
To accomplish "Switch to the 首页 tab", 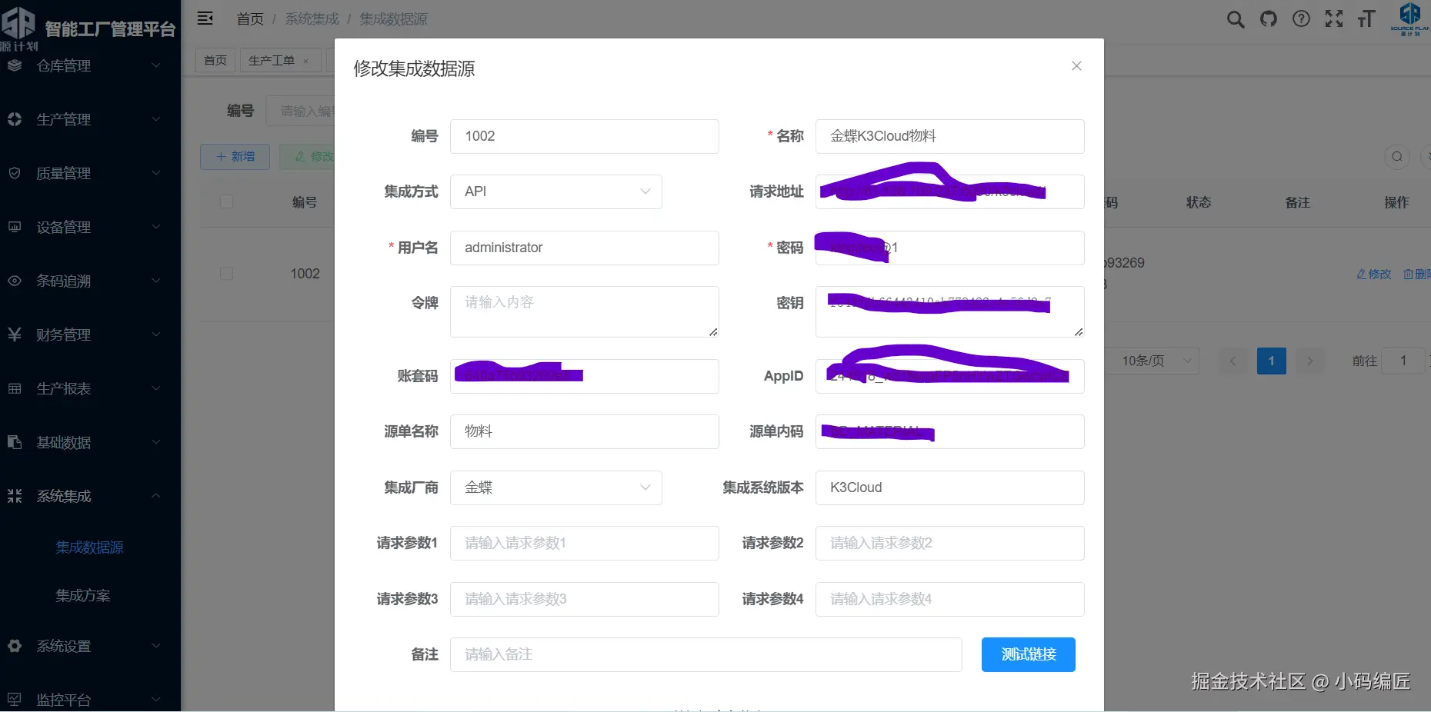I will click(215, 60).
